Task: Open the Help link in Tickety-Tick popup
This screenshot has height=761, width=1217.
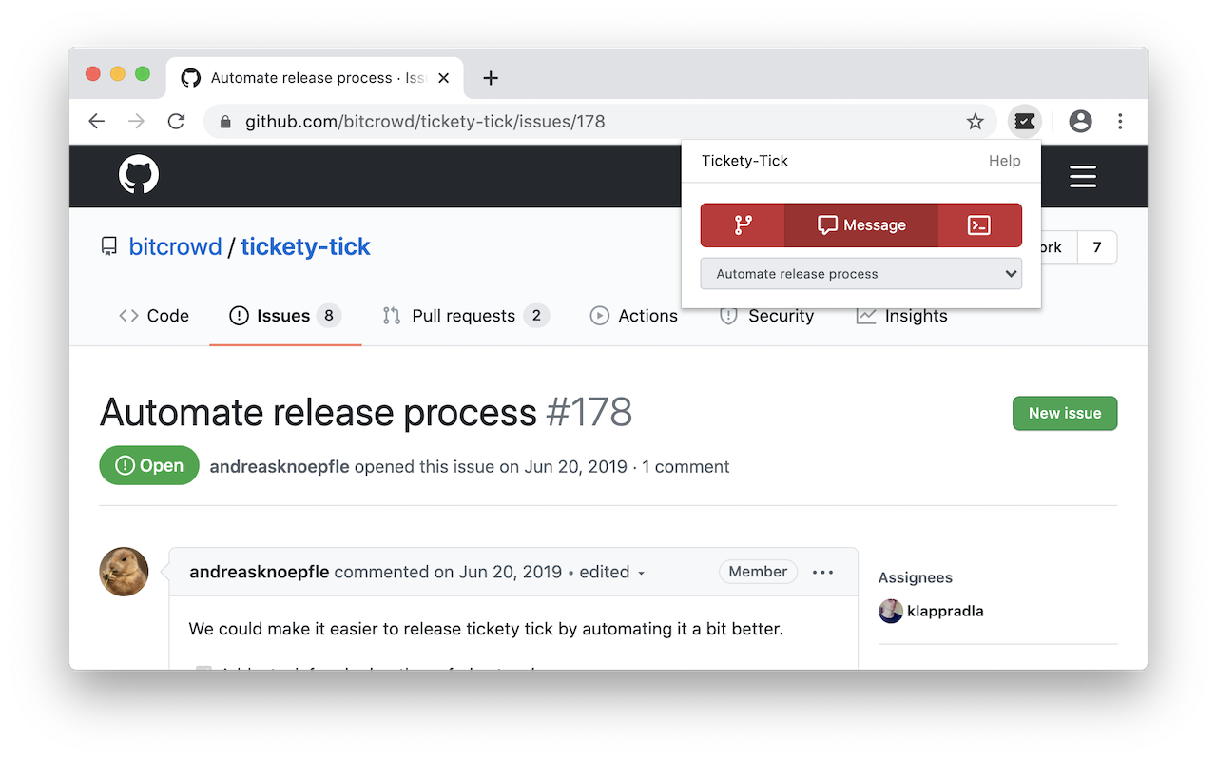Action: point(1004,161)
